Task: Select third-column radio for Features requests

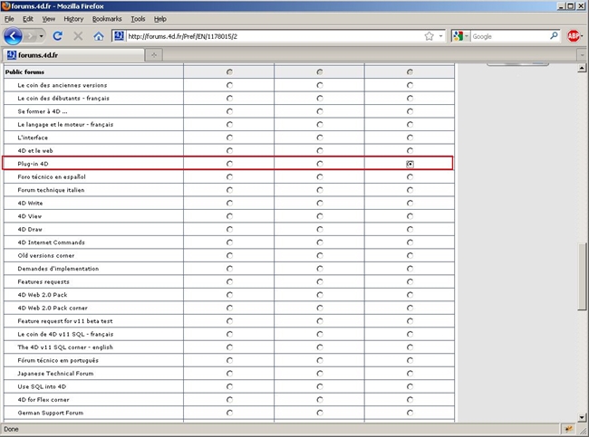Action: coord(410,282)
